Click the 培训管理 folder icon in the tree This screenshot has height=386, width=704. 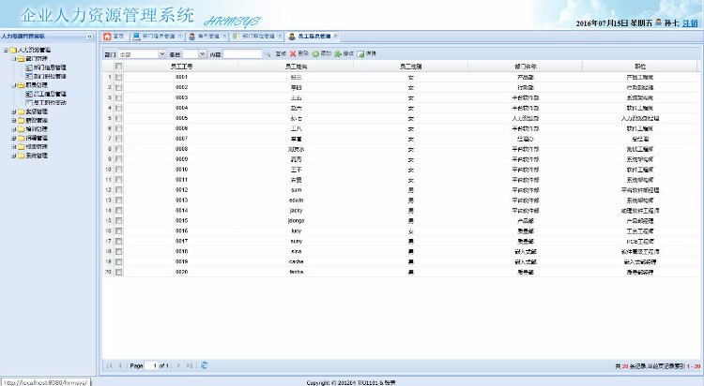pos(21,129)
